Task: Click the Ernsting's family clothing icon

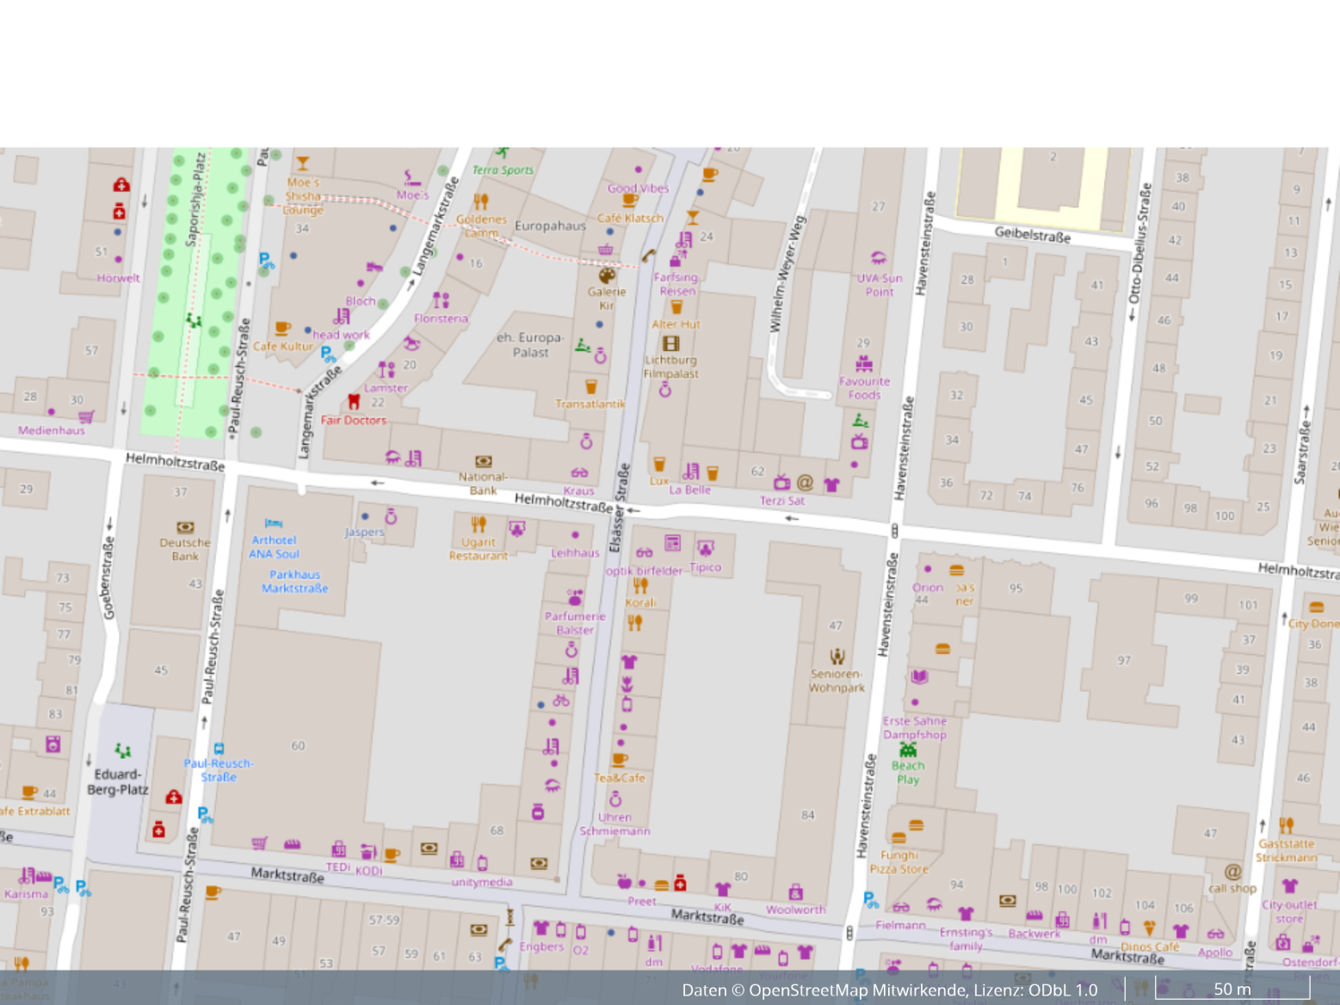Action: coord(966,913)
